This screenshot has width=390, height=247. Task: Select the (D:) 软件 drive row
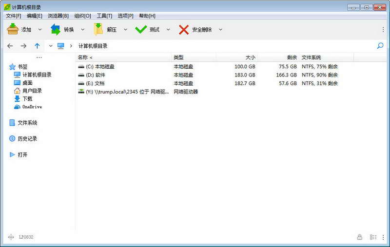(208, 75)
